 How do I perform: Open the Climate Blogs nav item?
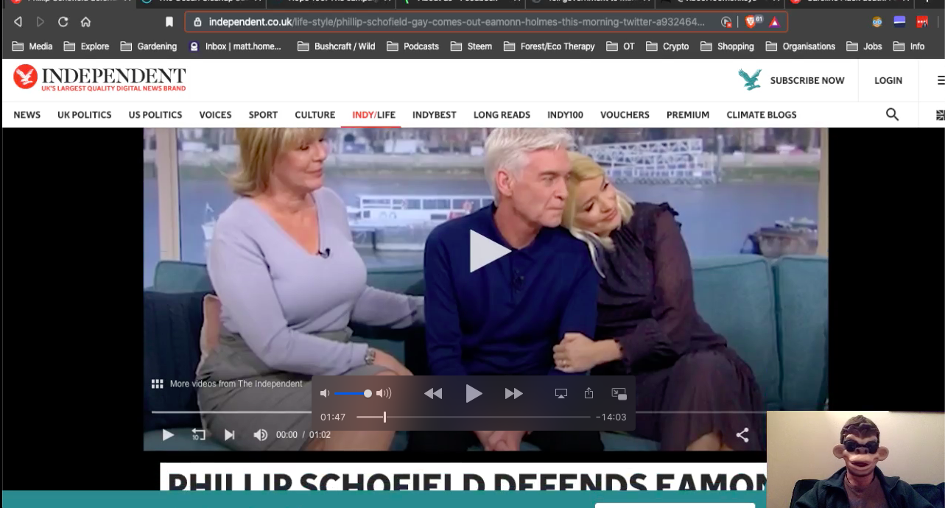tap(761, 115)
